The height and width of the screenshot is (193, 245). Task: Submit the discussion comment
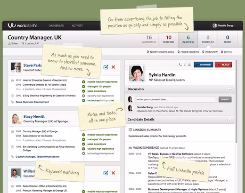pyautogui.click(x=225, y=99)
